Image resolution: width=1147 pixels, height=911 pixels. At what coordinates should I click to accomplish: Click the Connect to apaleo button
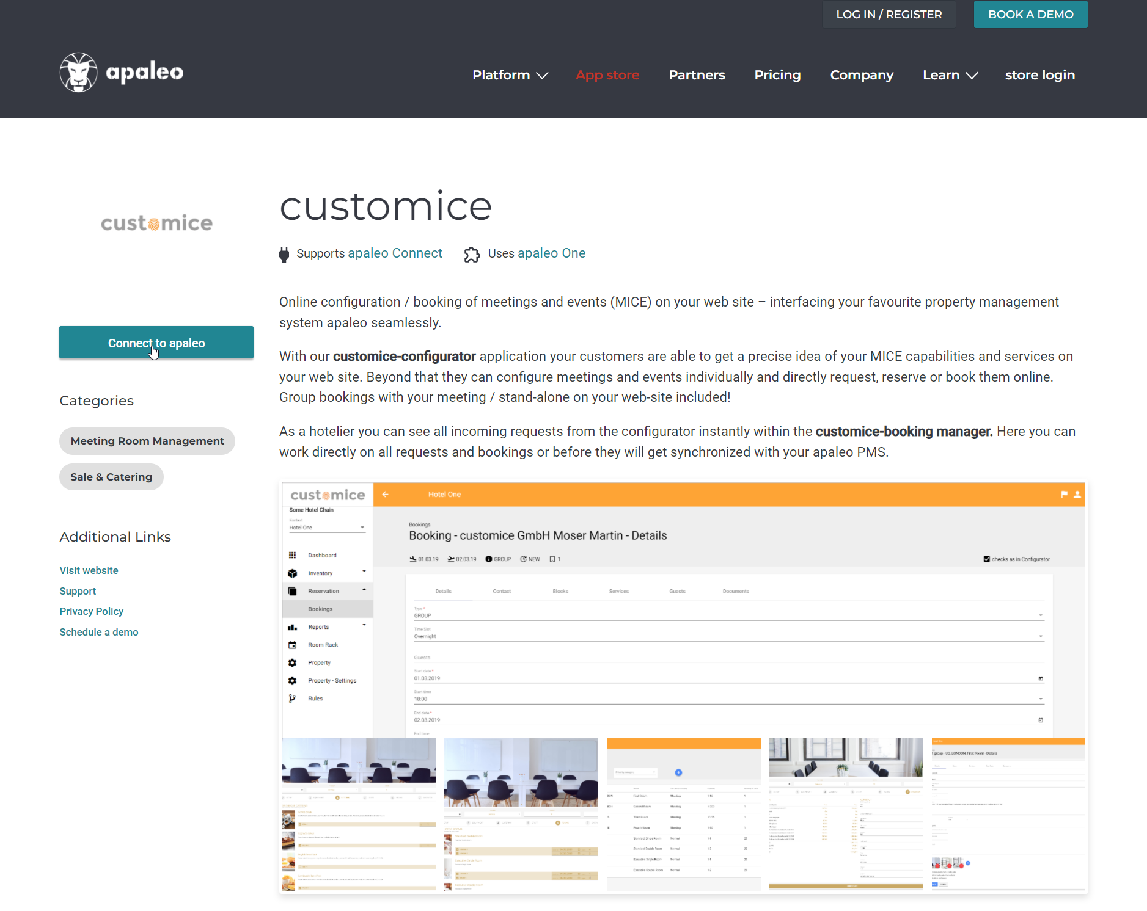click(x=156, y=343)
